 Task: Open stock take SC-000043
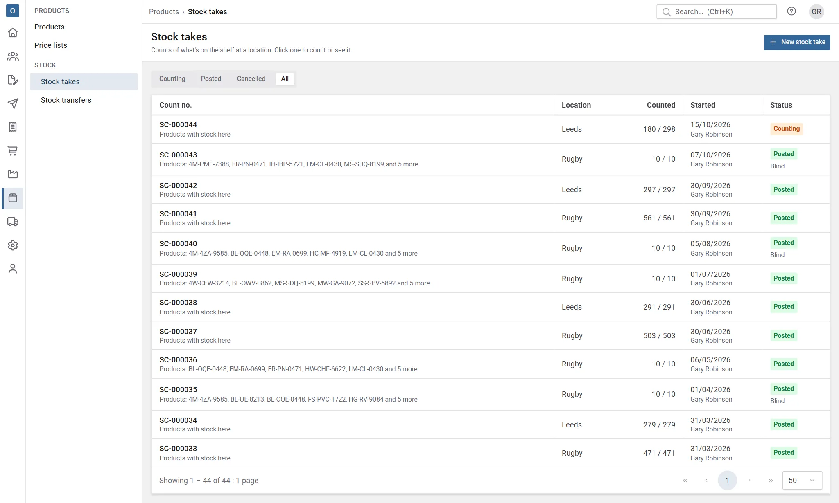(491, 159)
